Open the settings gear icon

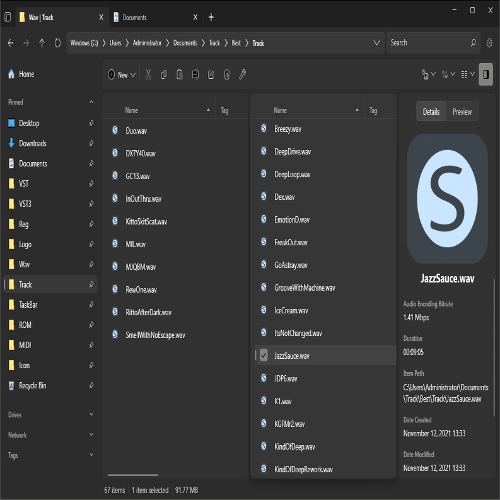click(489, 43)
